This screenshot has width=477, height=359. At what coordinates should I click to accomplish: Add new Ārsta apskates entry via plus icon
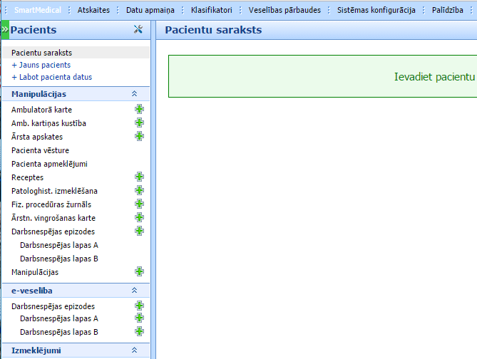[x=139, y=137]
